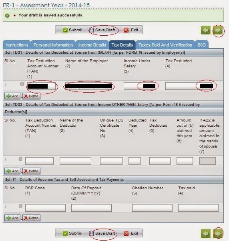Image resolution: width=229 pixels, height=241 pixels.
Task: Select the Tax Details tab
Action: [122, 45]
